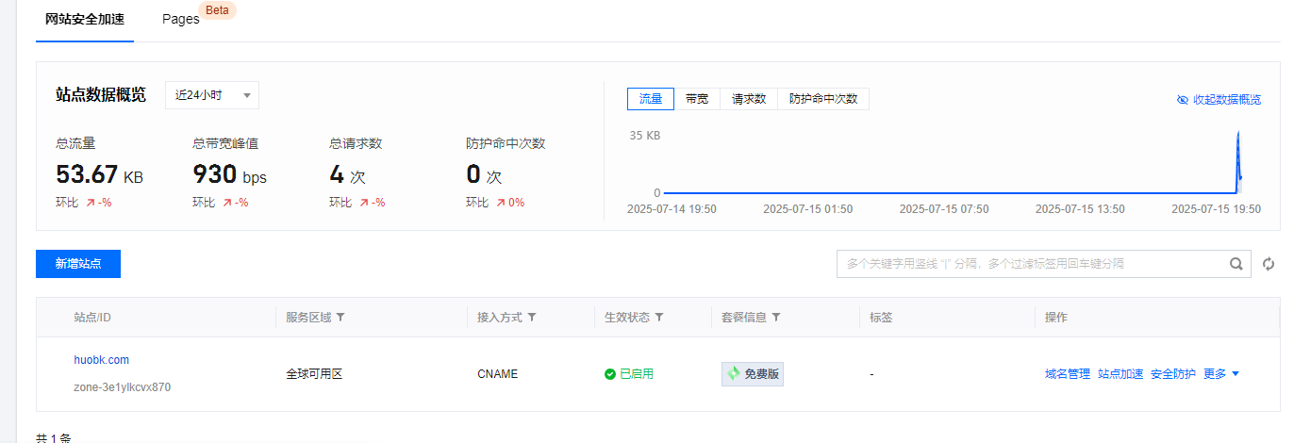The width and height of the screenshot is (1294, 443).
Task: Select the 请求数 chart tab
Action: tap(749, 99)
